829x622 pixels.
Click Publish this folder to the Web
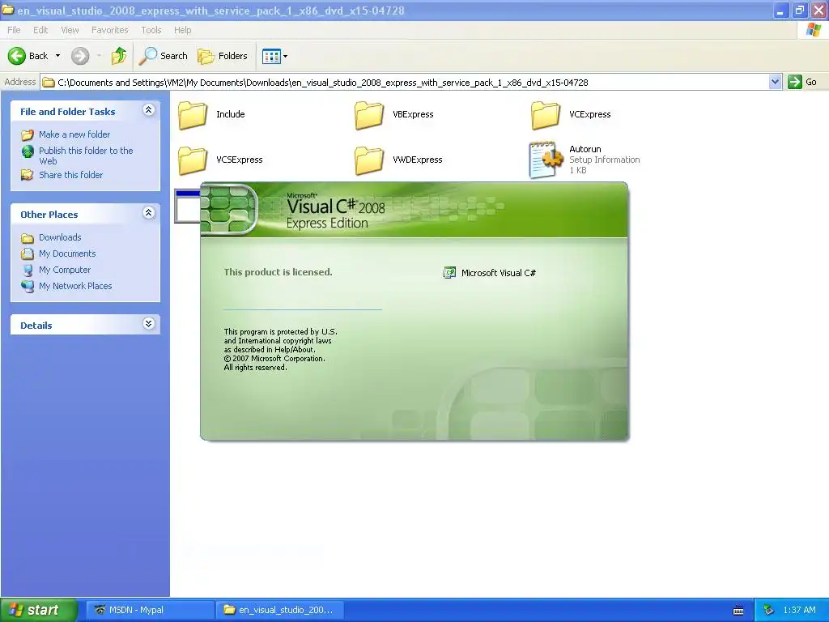click(x=86, y=155)
